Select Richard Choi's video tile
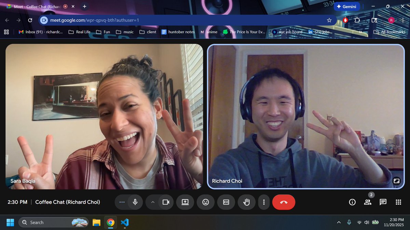410x230 pixels. [x=306, y=117]
